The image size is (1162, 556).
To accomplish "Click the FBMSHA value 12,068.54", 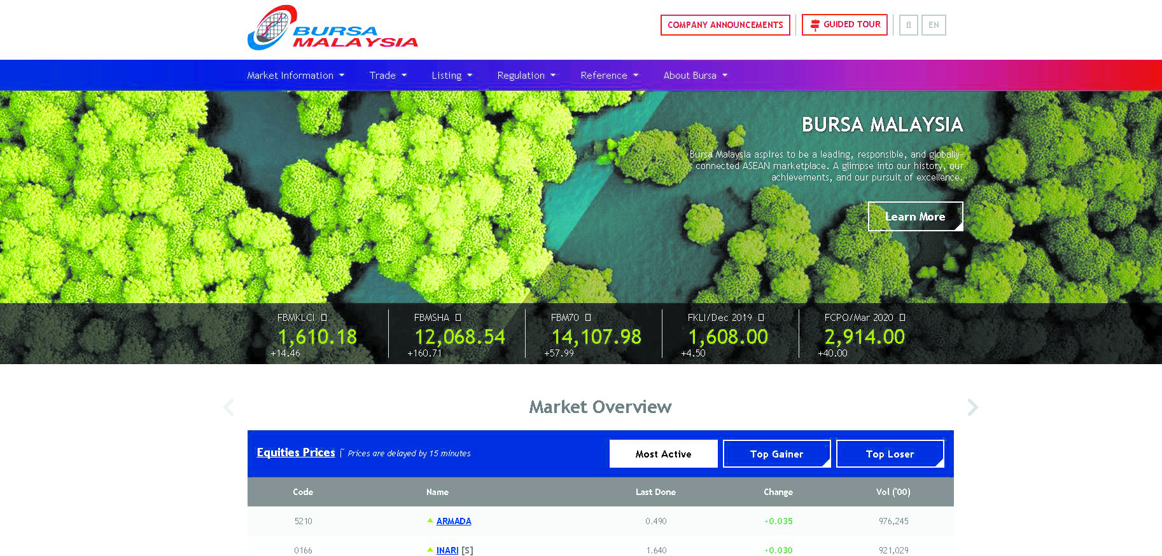I will 460,337.
